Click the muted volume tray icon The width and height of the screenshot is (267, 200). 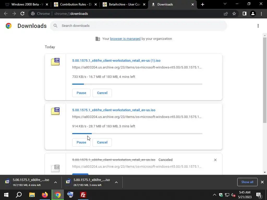point(233,195)
